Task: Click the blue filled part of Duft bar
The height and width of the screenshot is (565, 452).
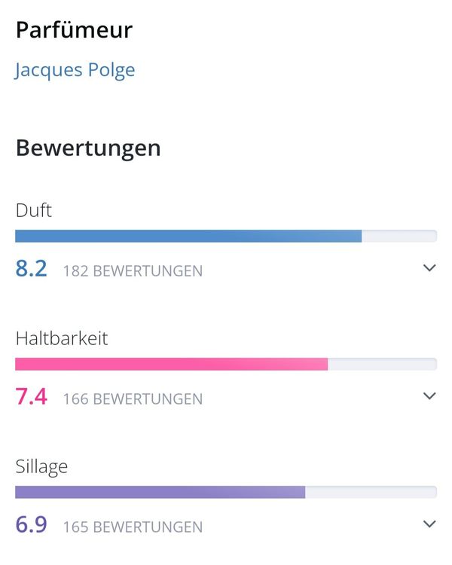Action: [x=188, y=236]
